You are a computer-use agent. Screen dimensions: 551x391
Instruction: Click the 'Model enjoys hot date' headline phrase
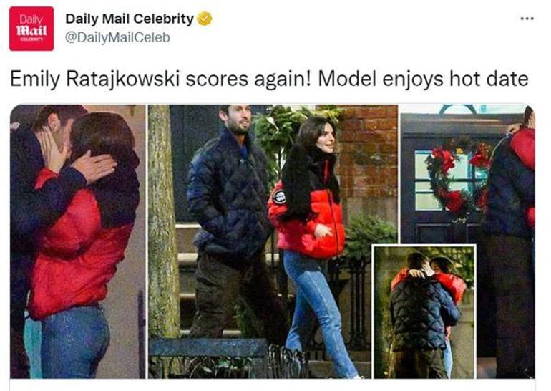tap(423, 79)
